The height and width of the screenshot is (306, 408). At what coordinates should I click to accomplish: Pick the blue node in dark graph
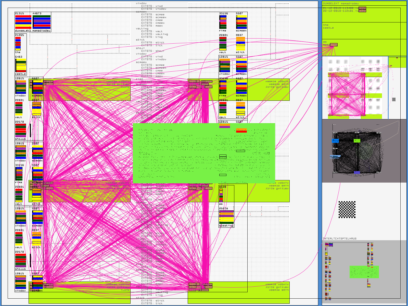click(x=335, y=141)
